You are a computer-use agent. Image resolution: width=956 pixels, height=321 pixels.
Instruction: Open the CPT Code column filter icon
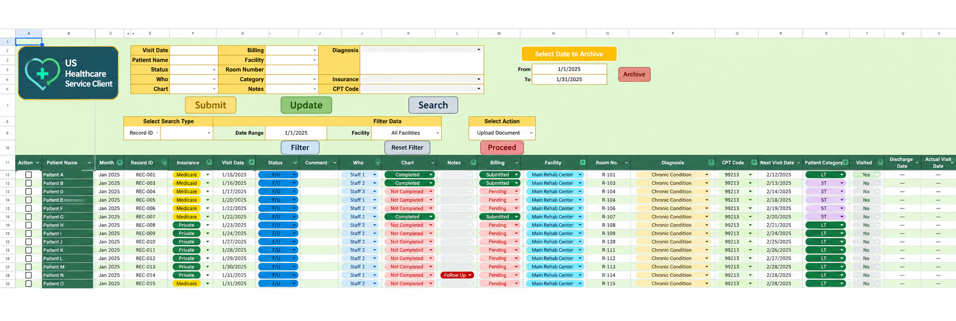[x=754, y=162]
